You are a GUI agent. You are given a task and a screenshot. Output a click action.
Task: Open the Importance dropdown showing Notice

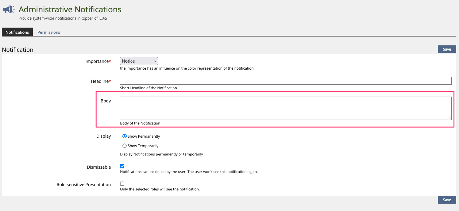pos(139,61)
